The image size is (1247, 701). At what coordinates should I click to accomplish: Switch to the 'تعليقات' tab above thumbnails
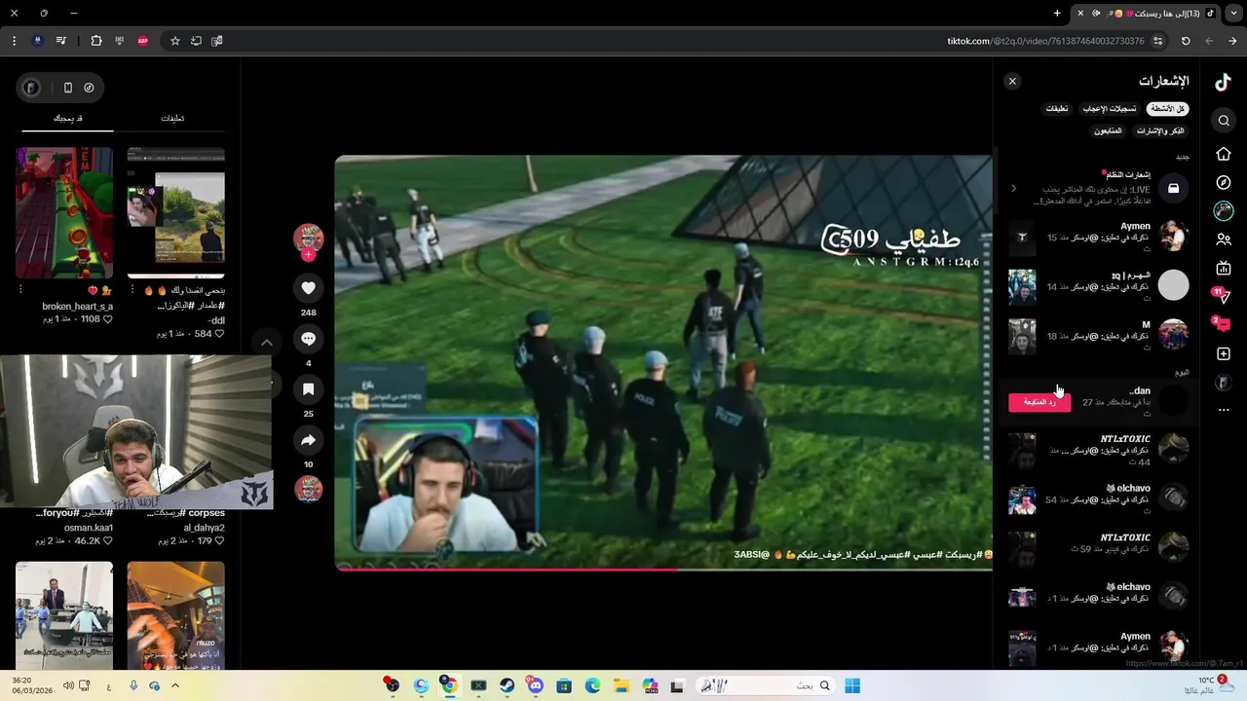pos(172,119)
